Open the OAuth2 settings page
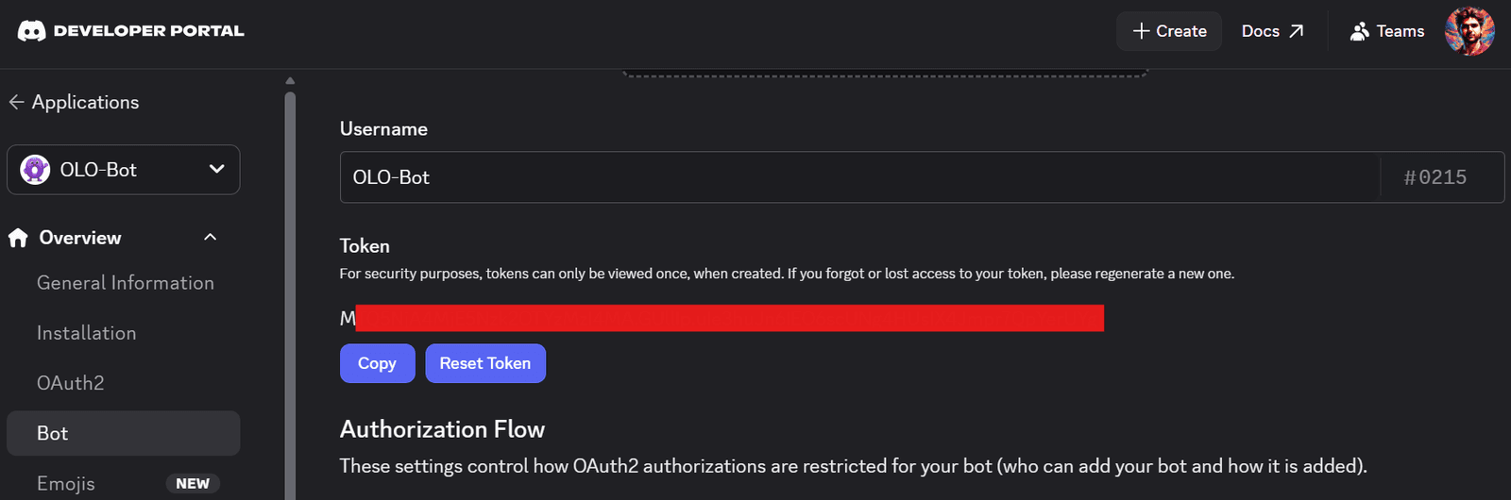The width and height of the screenshot is (1511, 500). pyautogui.click(x=71, y=383)
